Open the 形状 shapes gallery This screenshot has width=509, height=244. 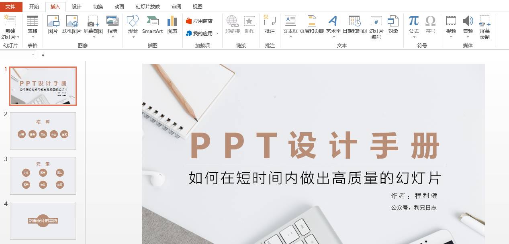133,21
